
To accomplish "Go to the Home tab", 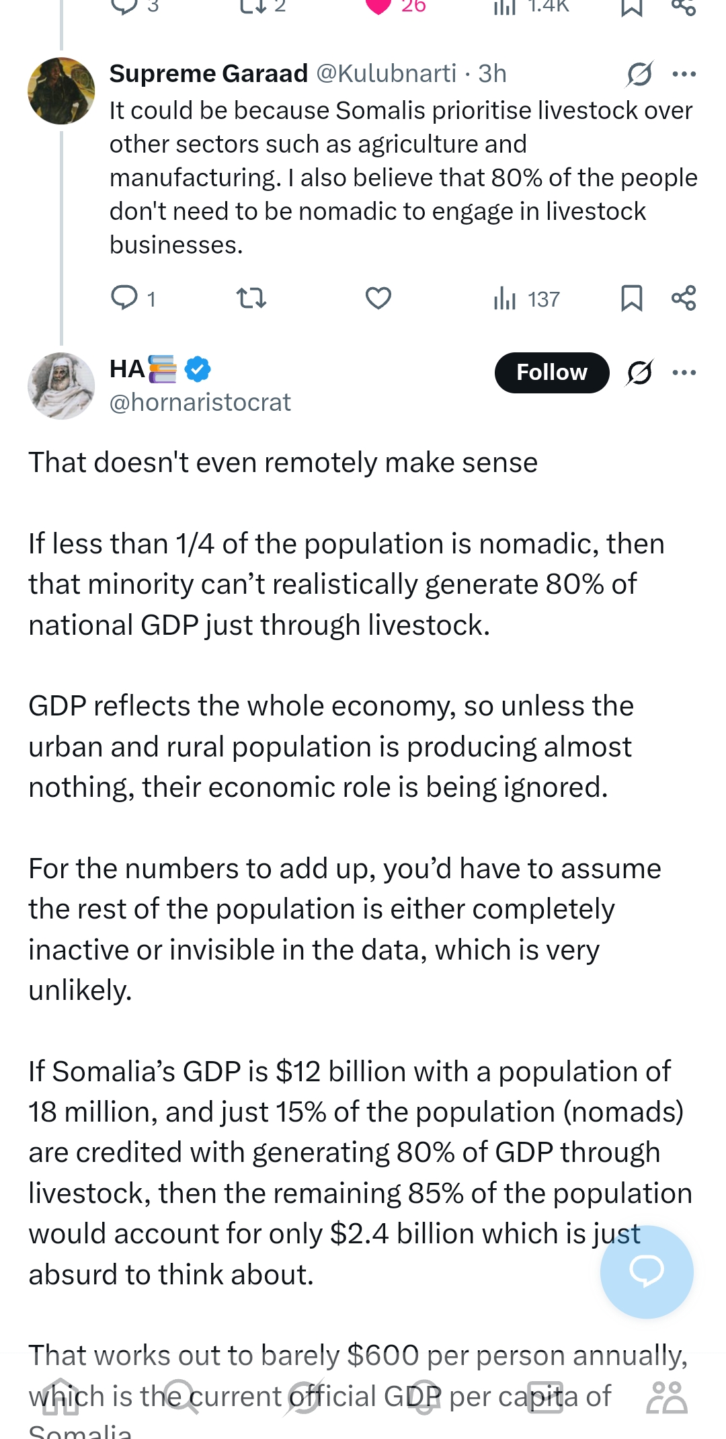I will click(x=61, y=1398).
